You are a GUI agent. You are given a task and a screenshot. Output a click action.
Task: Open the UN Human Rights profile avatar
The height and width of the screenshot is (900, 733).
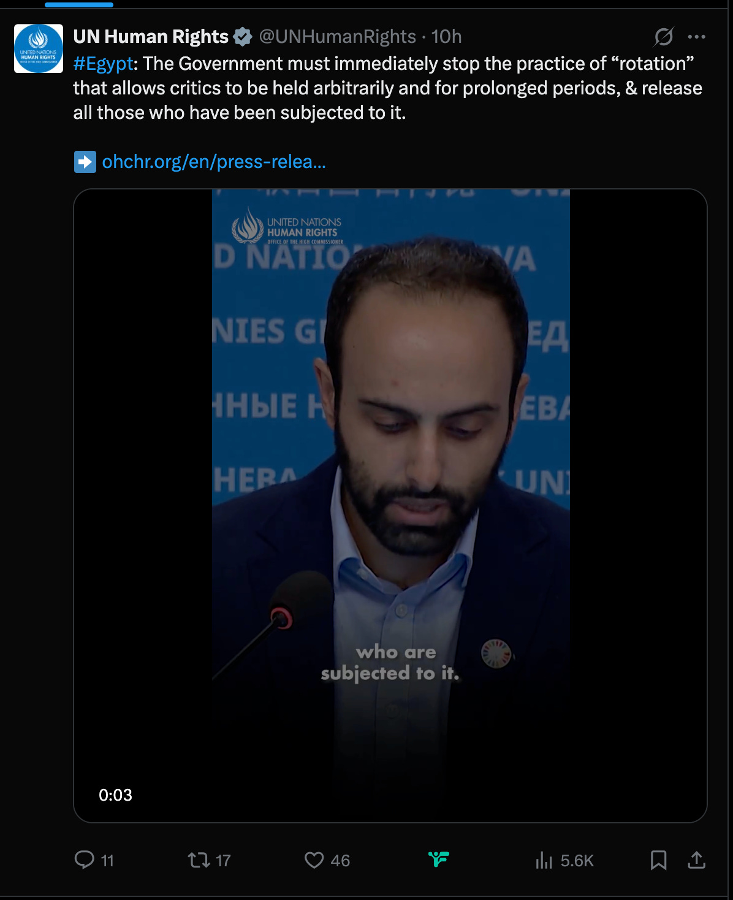pos(39,48)
